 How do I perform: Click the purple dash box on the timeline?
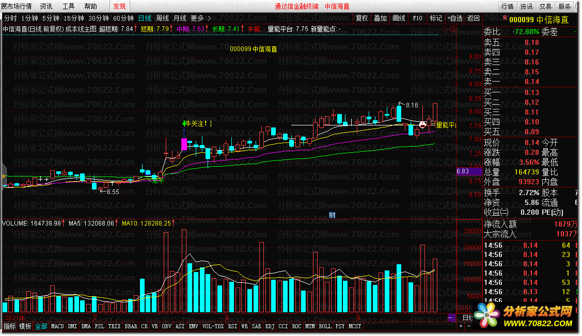point(451,318)
